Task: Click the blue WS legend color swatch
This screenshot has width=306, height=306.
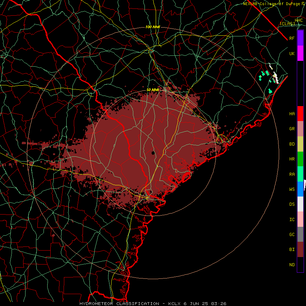Action: pyautogui.click(x=300, y=189)
